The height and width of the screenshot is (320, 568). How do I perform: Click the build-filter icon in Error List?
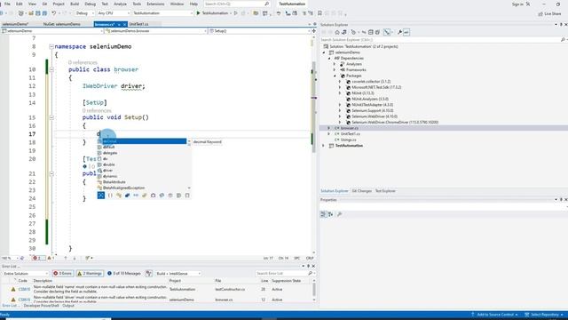(x=148, y=273)
